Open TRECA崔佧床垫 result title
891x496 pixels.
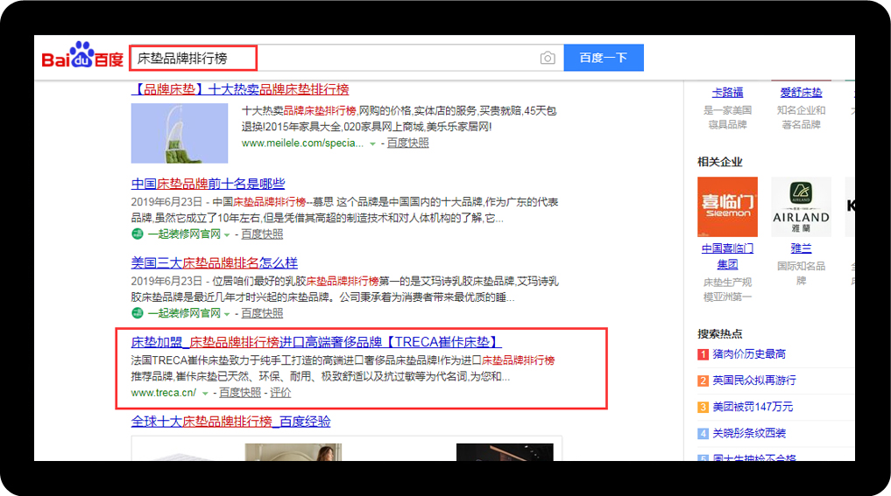(x=316, y=342)
